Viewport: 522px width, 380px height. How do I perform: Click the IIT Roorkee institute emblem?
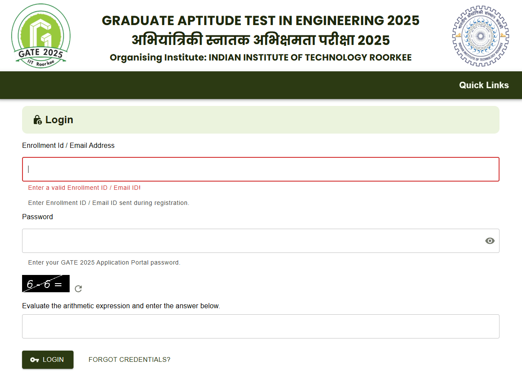(x=480, y=36)
